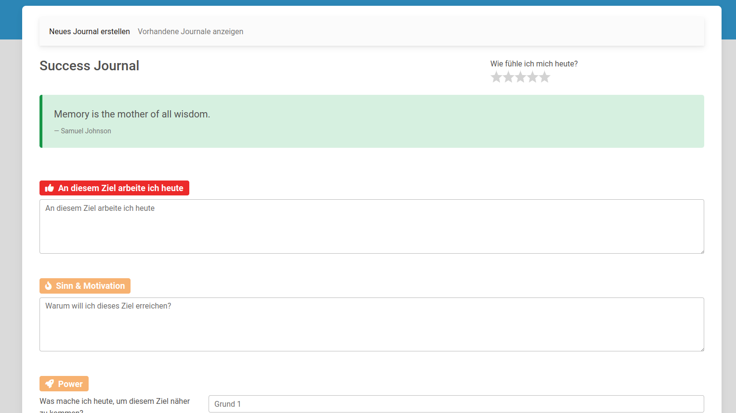Screen dimensions: 736x413
Task: Click the 'Was mache ich heute' question text
Action: [115, 406]
